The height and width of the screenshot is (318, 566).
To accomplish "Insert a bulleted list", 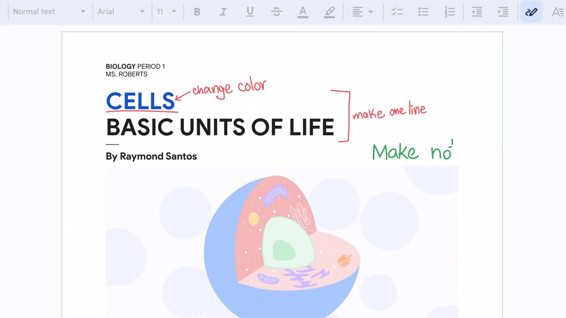I will click(x=424, y=12).
